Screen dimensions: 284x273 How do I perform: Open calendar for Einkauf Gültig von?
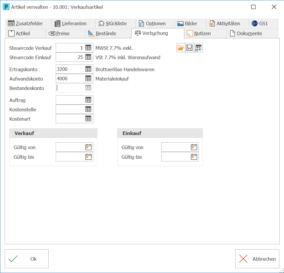pos(194,147)
